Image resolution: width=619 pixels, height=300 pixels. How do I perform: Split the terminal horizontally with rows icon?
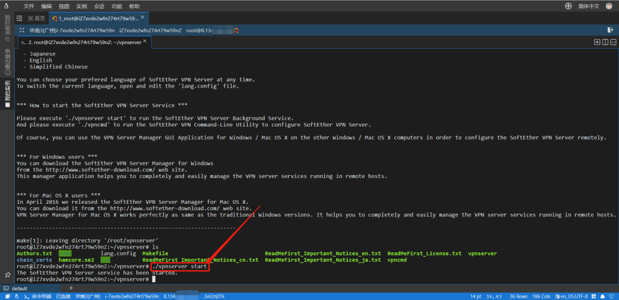(613, 42)
